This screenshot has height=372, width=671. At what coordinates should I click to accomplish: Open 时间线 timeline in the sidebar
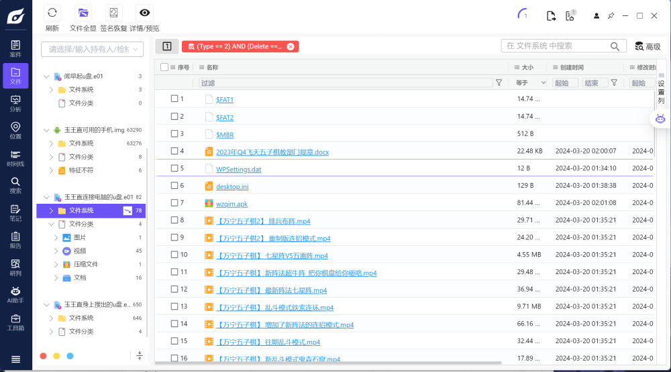(x=15, y=158)
